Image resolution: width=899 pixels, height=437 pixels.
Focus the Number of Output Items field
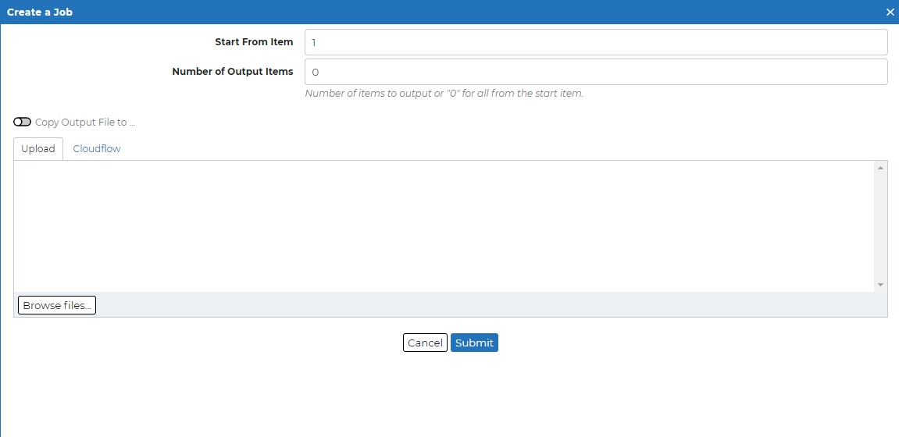[596, 72]
